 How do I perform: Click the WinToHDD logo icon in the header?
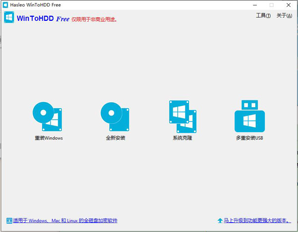pos(9,17)
